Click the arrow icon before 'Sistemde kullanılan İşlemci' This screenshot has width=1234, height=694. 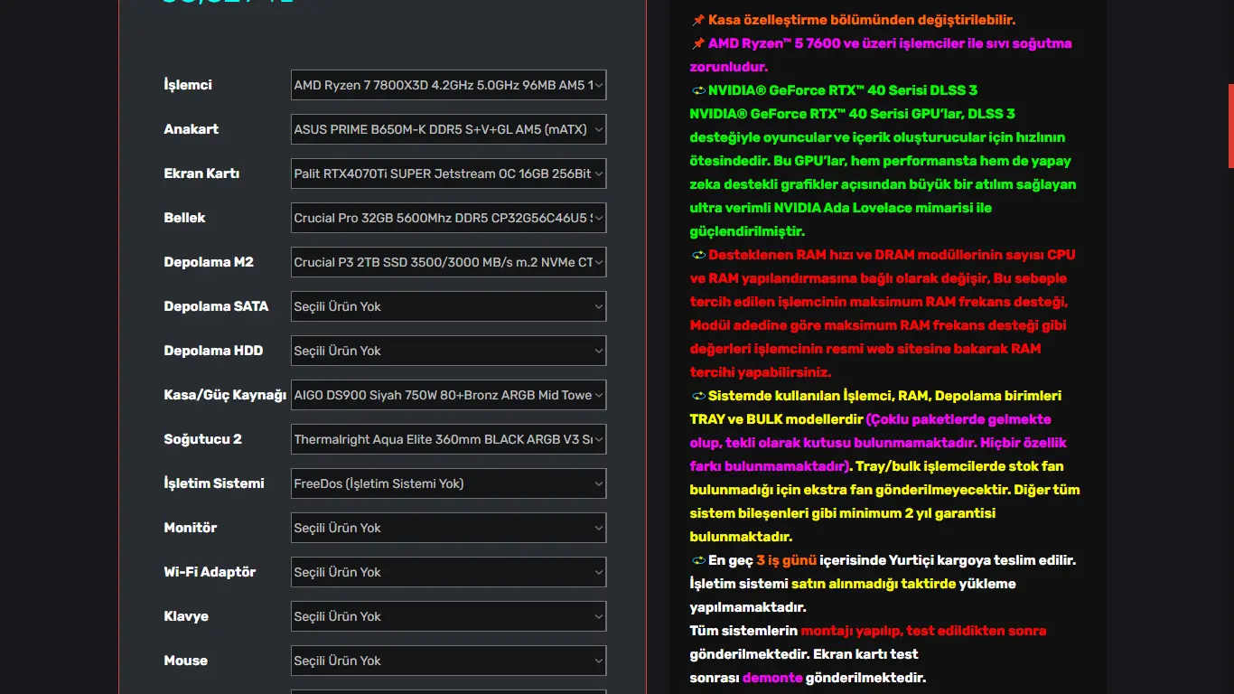coord(698,396)
